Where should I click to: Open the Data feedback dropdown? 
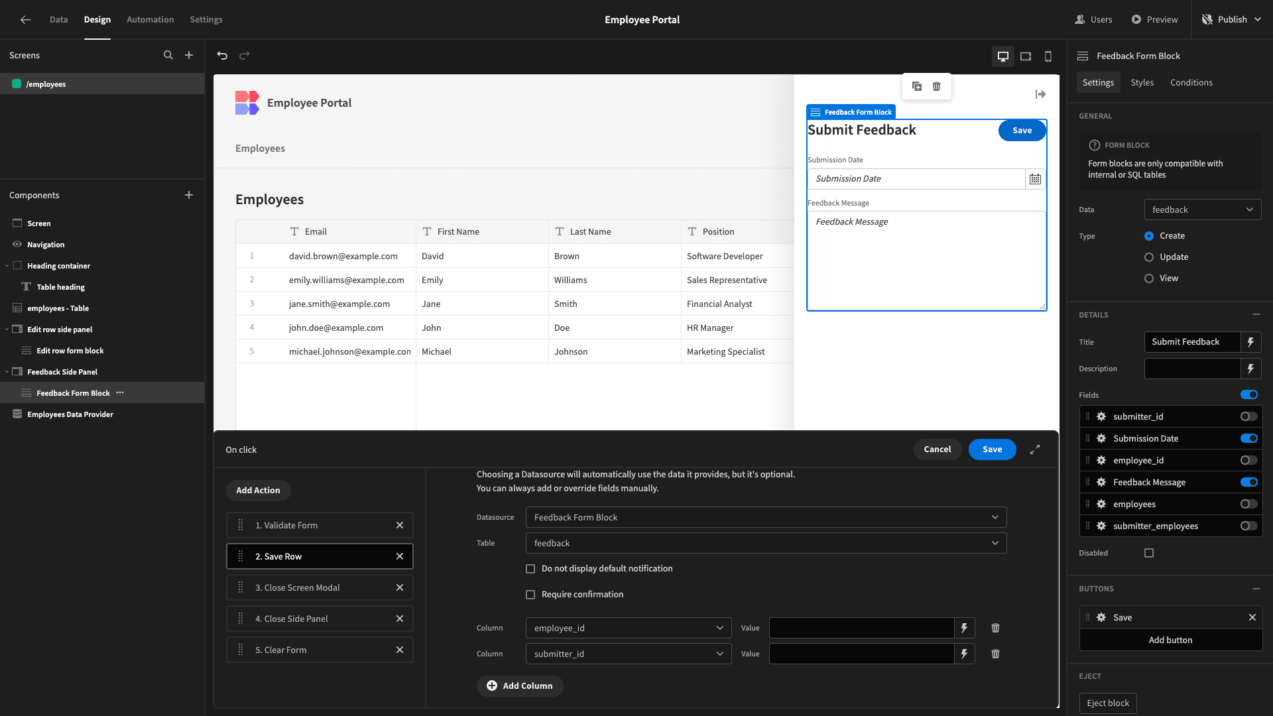1203,209
